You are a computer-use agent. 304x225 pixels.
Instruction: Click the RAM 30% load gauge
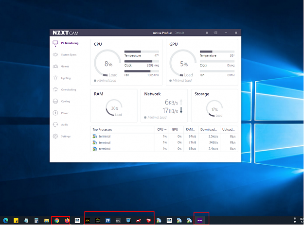(114, 108)
